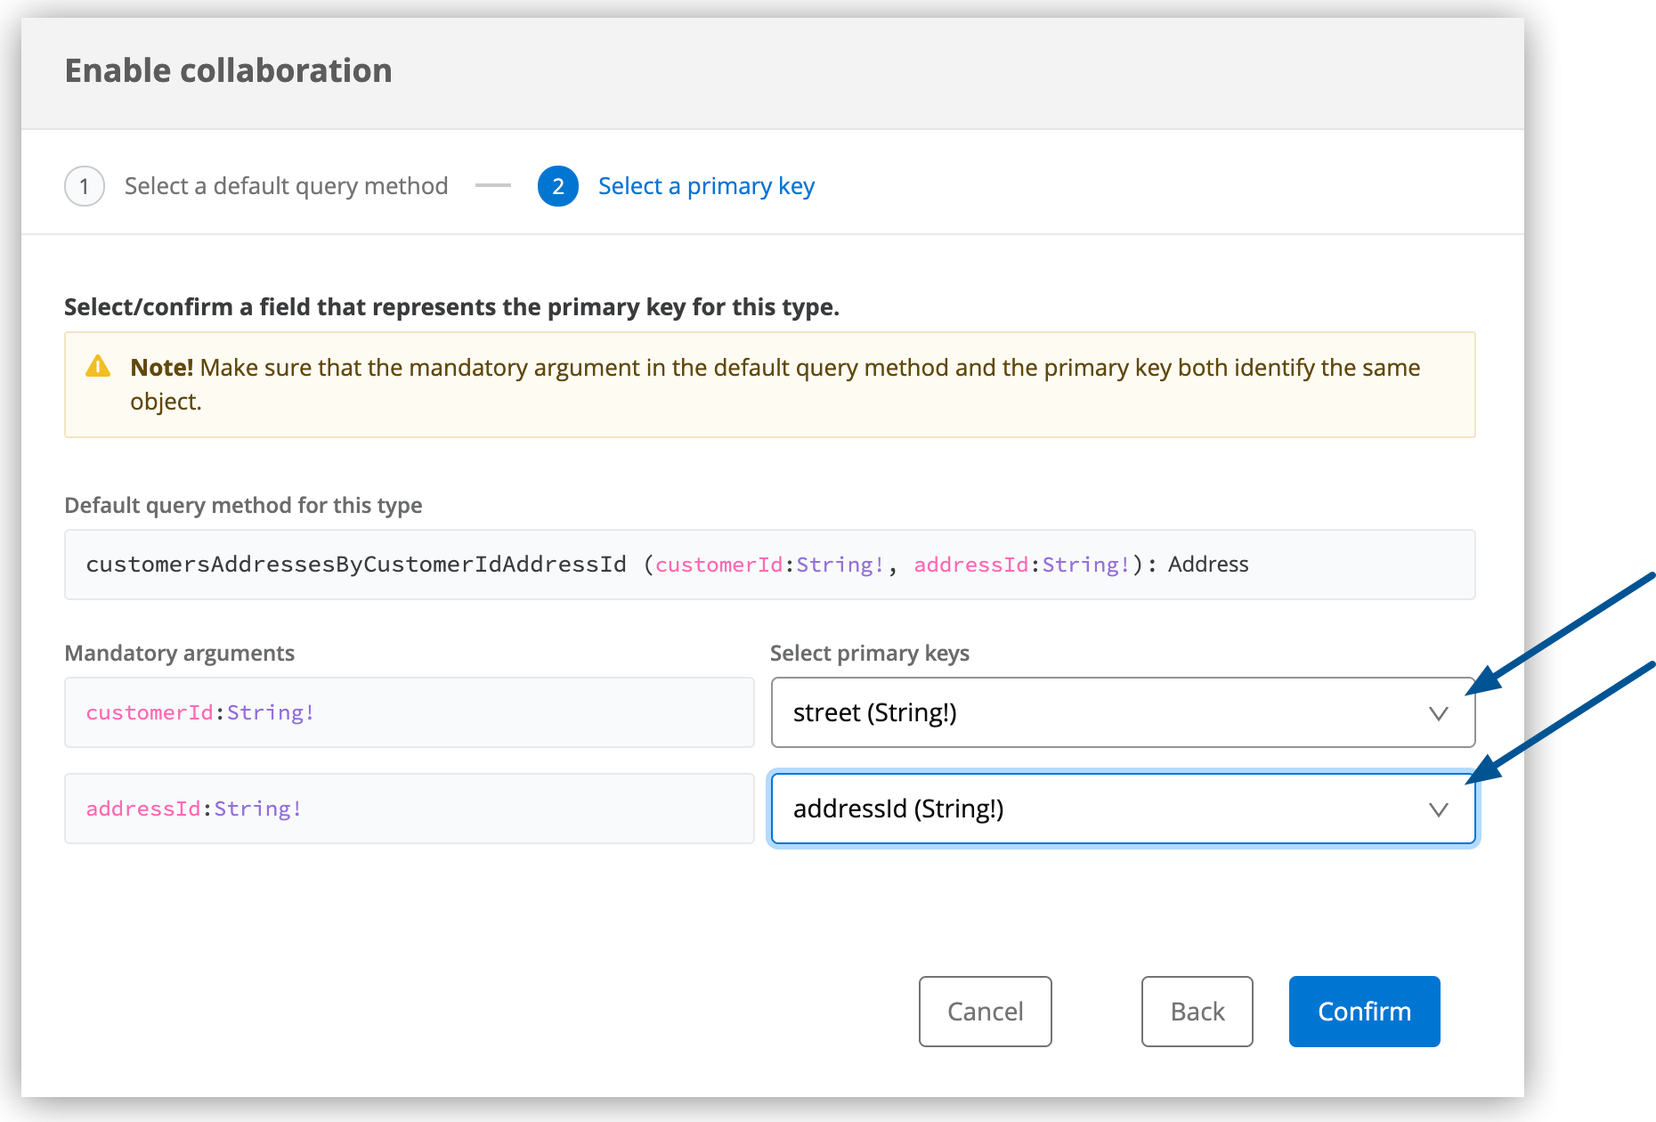Click the 'Enable collaboration' dialog title
The image size is (1656, 1122).
point(228,71)
